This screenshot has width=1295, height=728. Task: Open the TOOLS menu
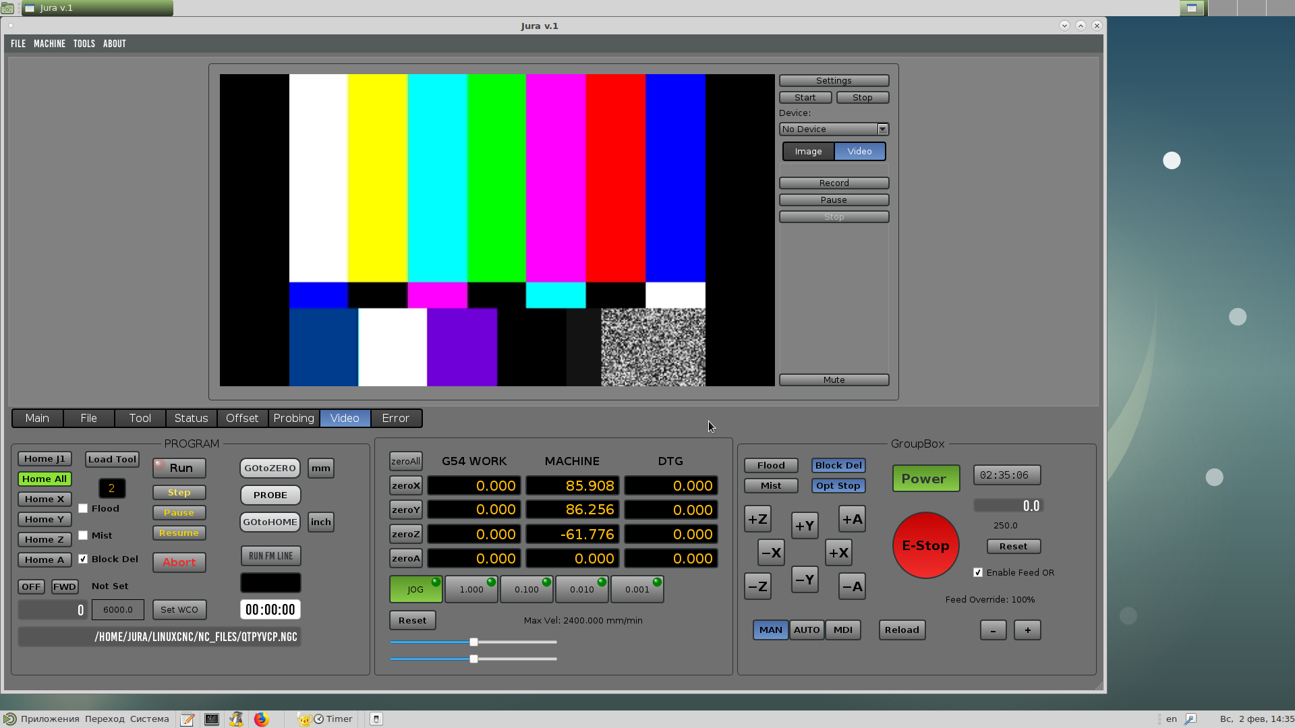coord(84,44)
